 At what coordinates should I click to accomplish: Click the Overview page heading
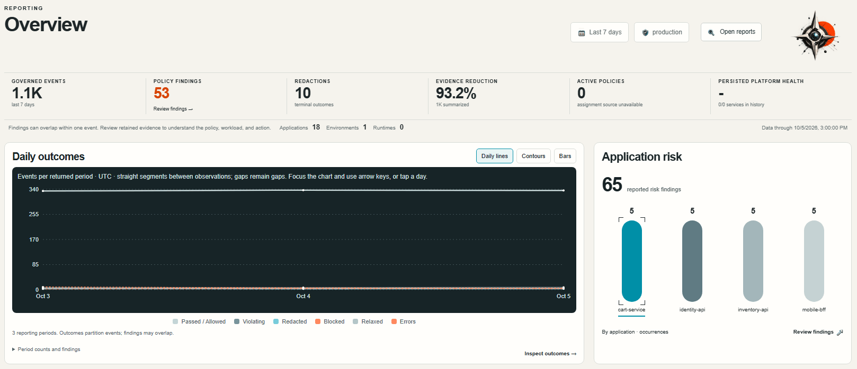(46, 25)
